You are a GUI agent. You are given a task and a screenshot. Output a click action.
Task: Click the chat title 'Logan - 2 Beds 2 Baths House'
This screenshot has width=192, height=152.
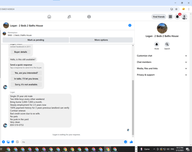(26, 26)
